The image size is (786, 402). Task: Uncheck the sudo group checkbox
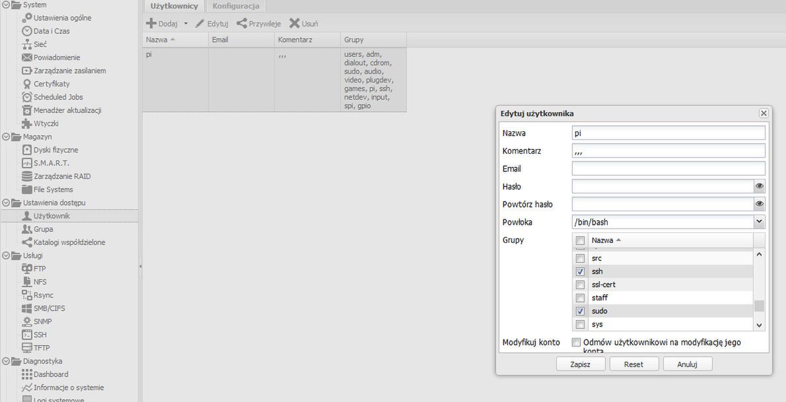[x=580, y=311]
